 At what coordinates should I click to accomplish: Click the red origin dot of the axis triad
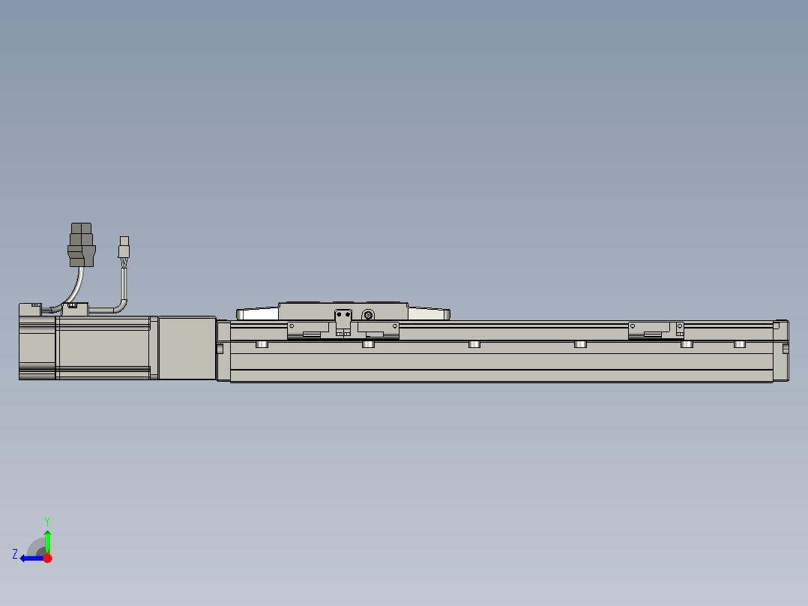pyautogui.click(x=47, y=558)
